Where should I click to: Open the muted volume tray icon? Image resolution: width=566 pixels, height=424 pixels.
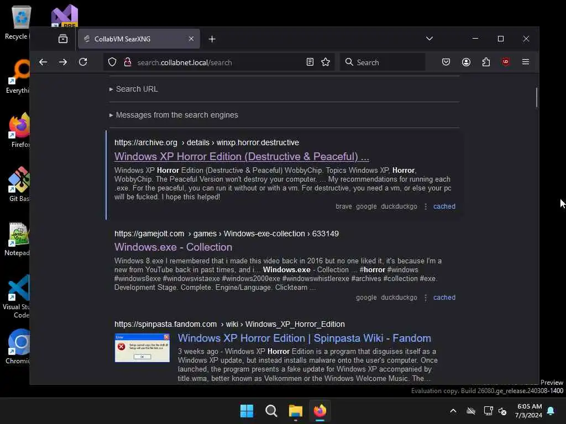502,411
